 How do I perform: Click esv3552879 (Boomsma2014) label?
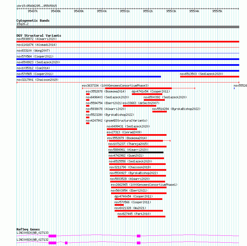click(127, 138)
